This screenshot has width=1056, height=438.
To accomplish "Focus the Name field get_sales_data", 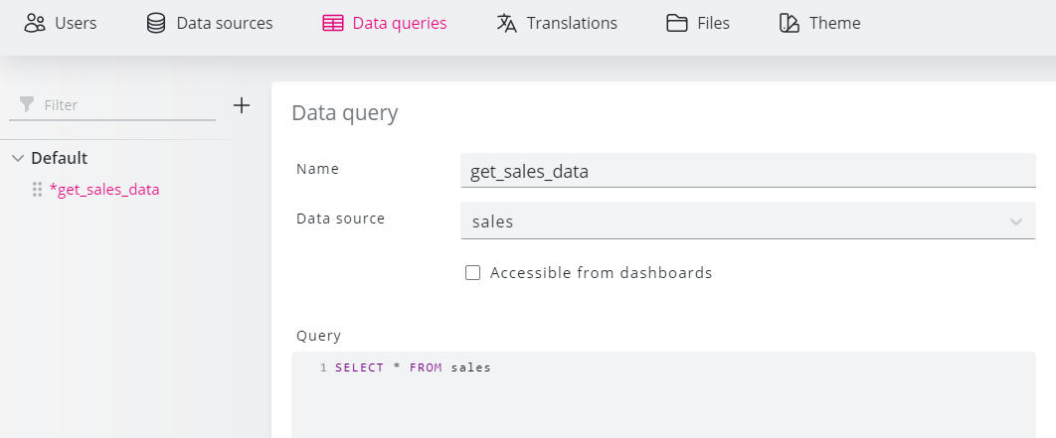I will 748,171.
